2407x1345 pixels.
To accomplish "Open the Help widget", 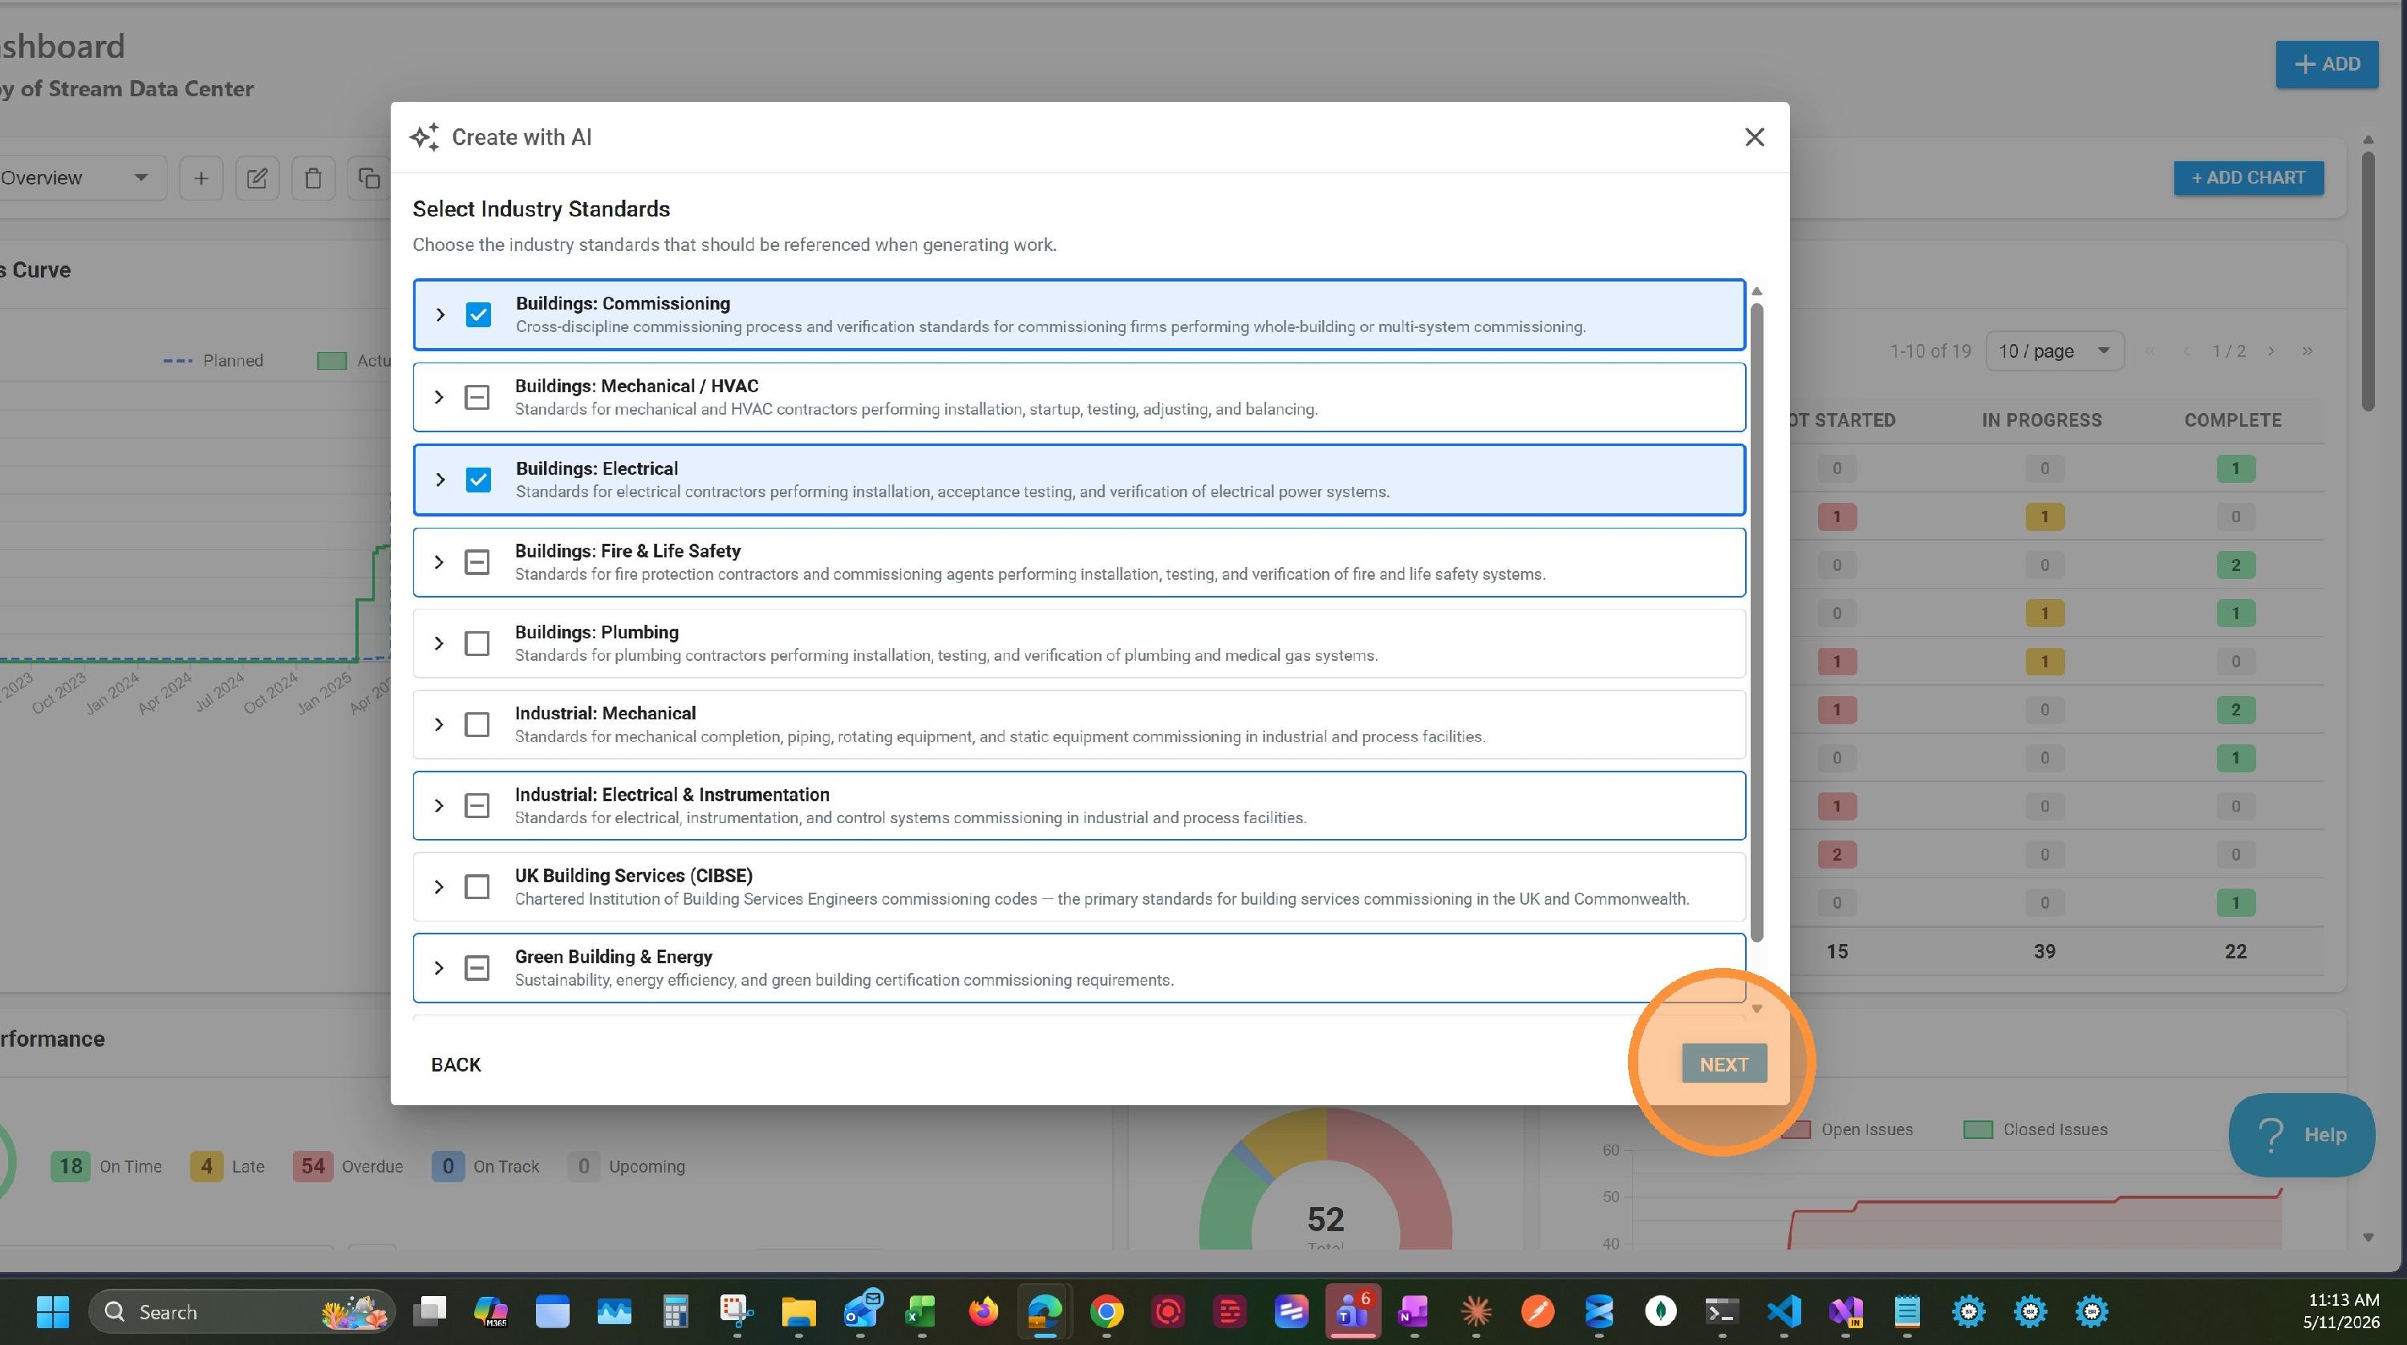I will click(x=2301, y=1135).
